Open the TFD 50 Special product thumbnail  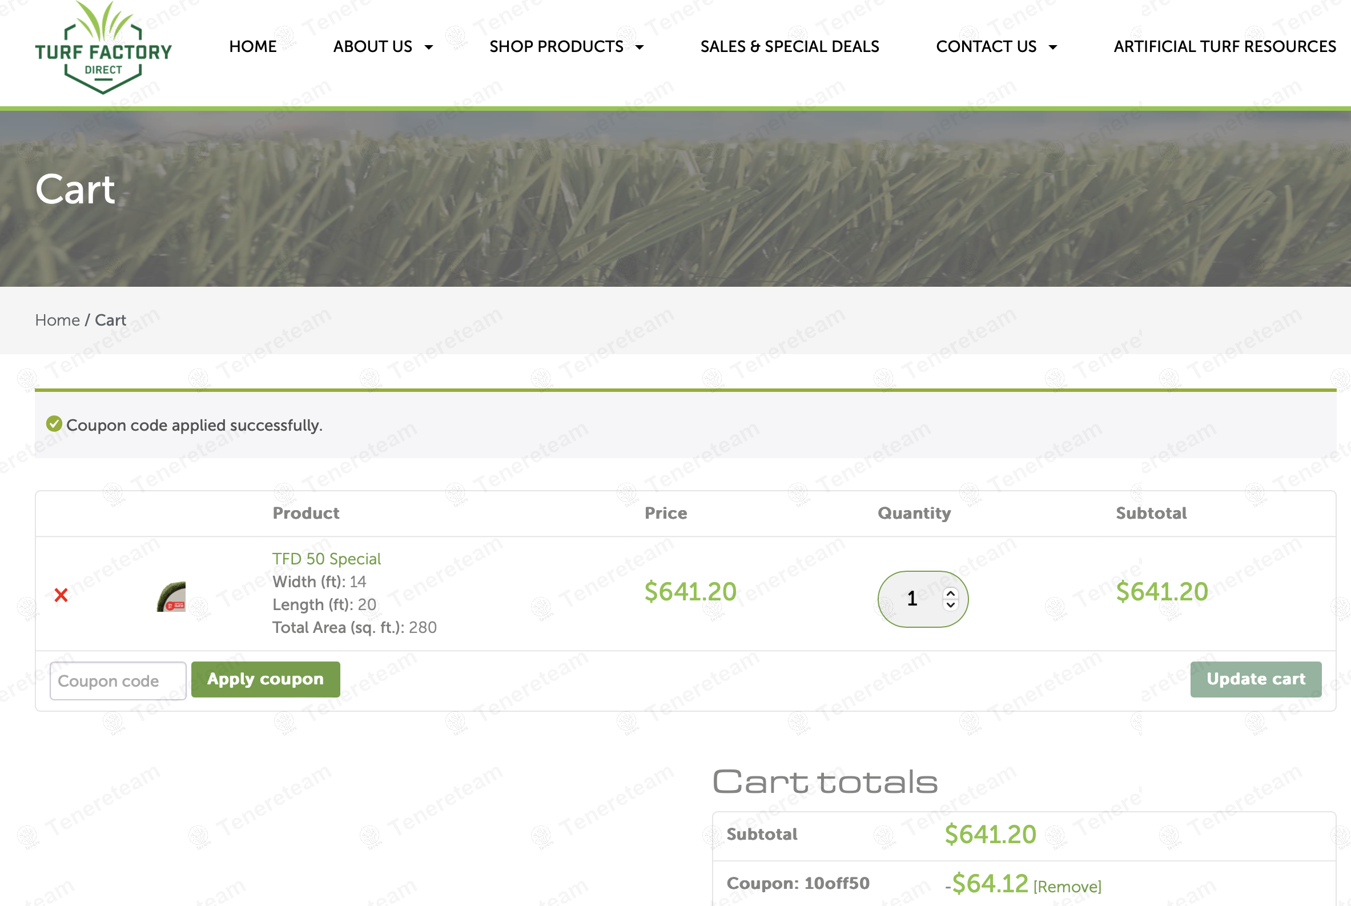pyautogui.click(x=171, y=597)
